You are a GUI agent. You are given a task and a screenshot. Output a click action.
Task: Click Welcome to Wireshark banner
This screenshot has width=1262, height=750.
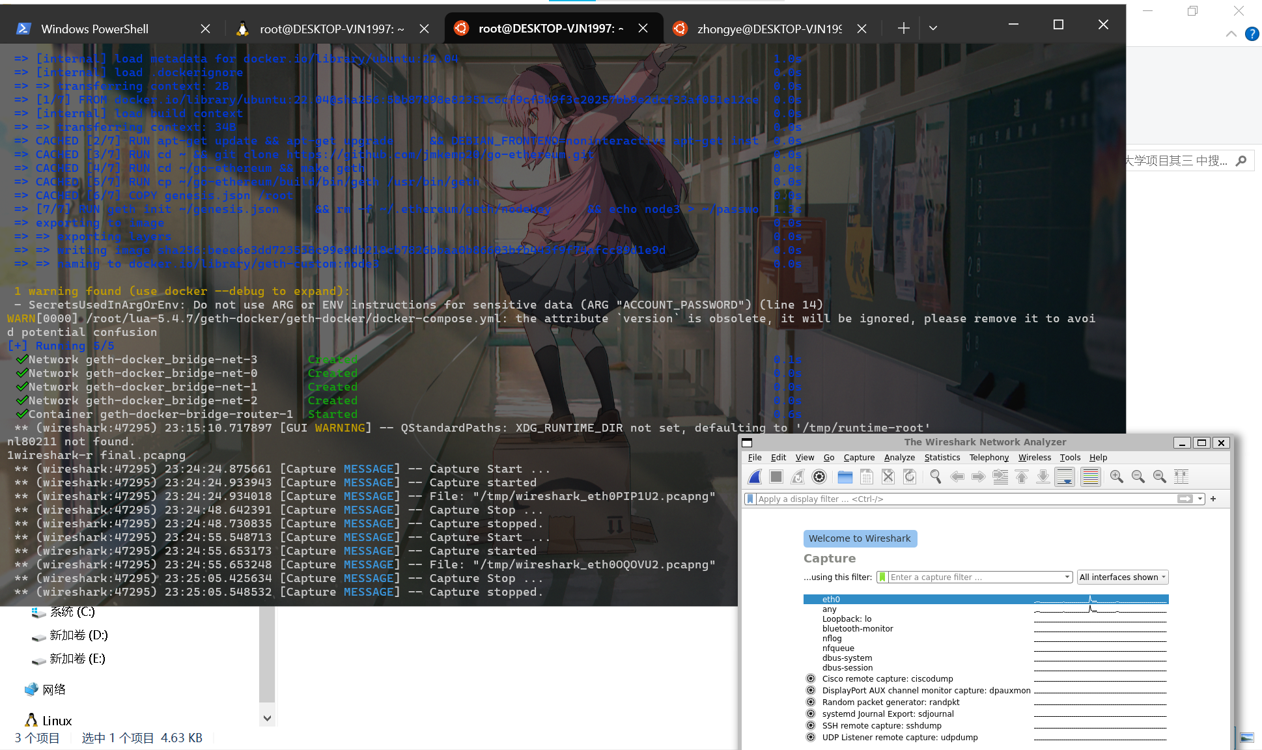click(860, 538)
